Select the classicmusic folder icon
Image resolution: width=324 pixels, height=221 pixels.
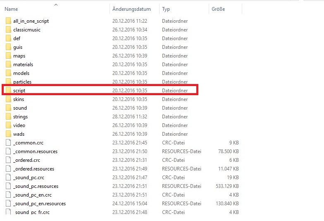(9, 30)
